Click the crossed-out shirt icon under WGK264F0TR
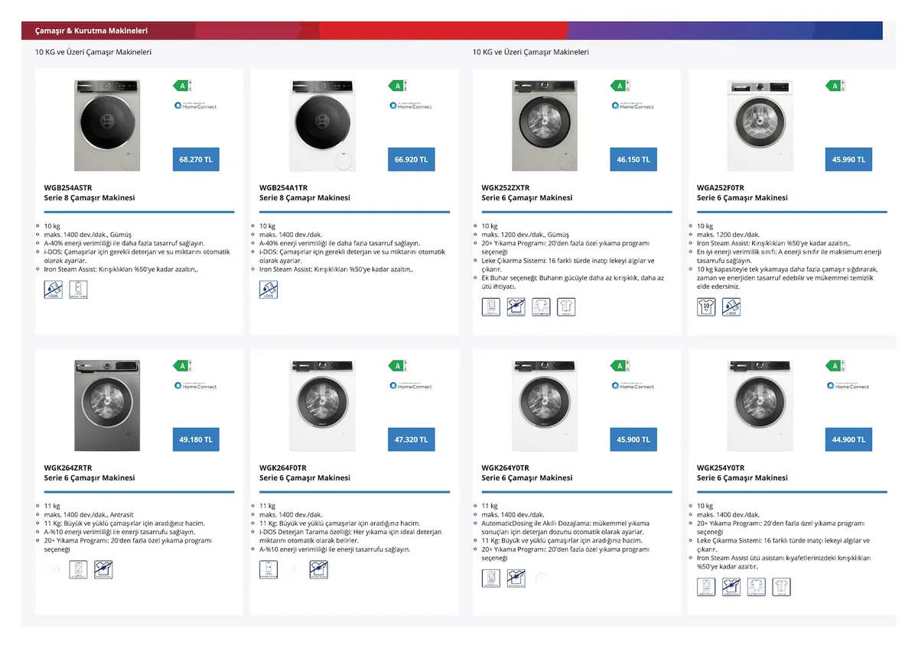This screenshot has height=648, width=918. 319,570
